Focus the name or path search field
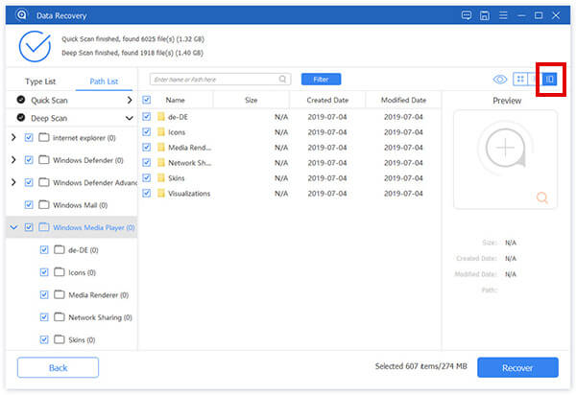Image resolution: width=576 pixels, height=395 pixels. 221,80
